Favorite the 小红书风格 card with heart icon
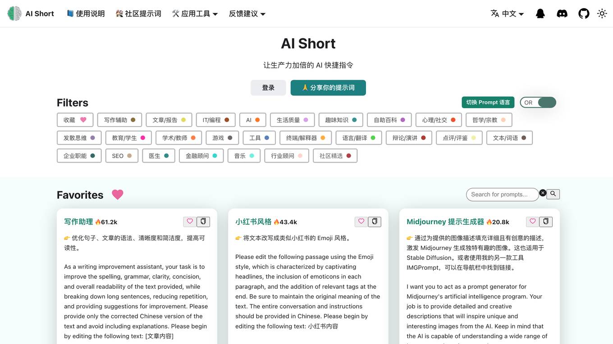Screen dimensions: 613x344 point(361,222)
